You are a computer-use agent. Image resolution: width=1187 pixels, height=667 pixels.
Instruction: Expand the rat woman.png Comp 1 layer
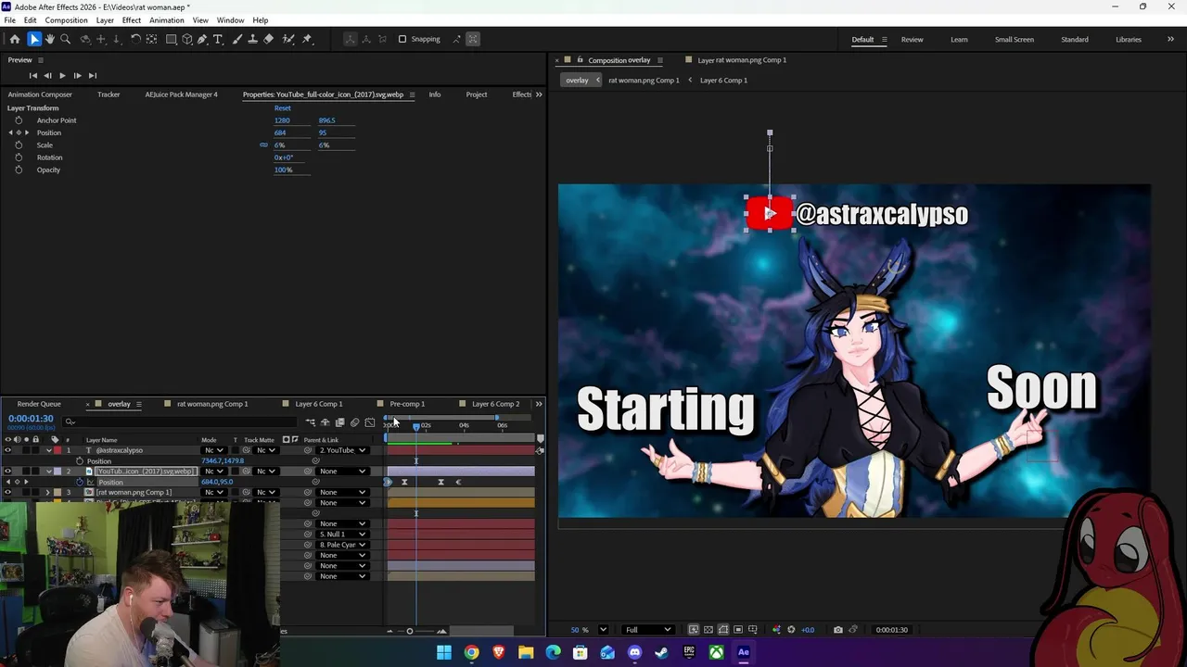pos(47,492)
